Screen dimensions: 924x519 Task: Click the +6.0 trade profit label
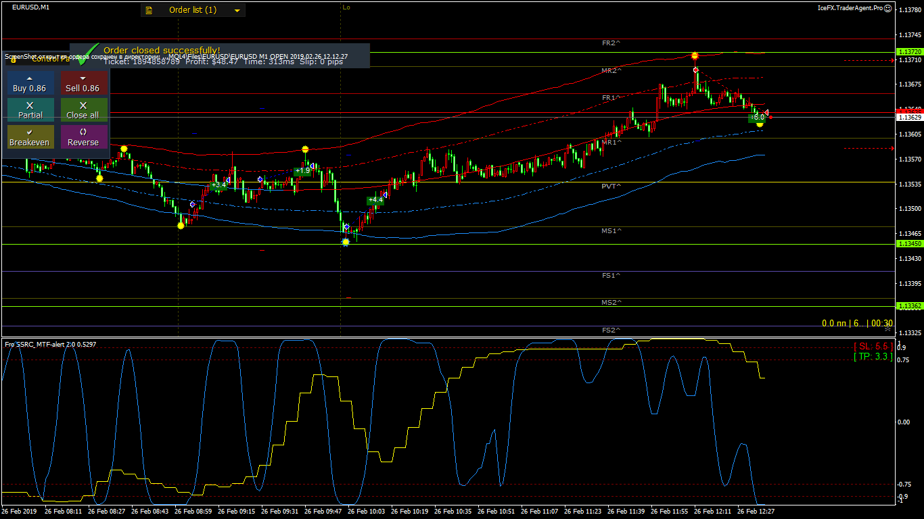tap(758, 117)
